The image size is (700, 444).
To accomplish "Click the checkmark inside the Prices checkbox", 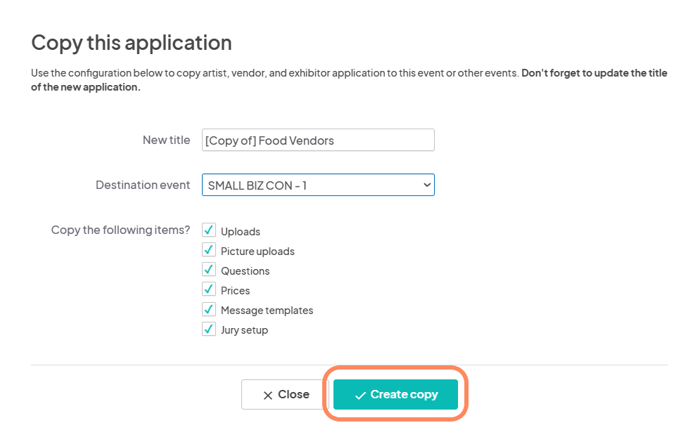I will [x=208, y=289].
